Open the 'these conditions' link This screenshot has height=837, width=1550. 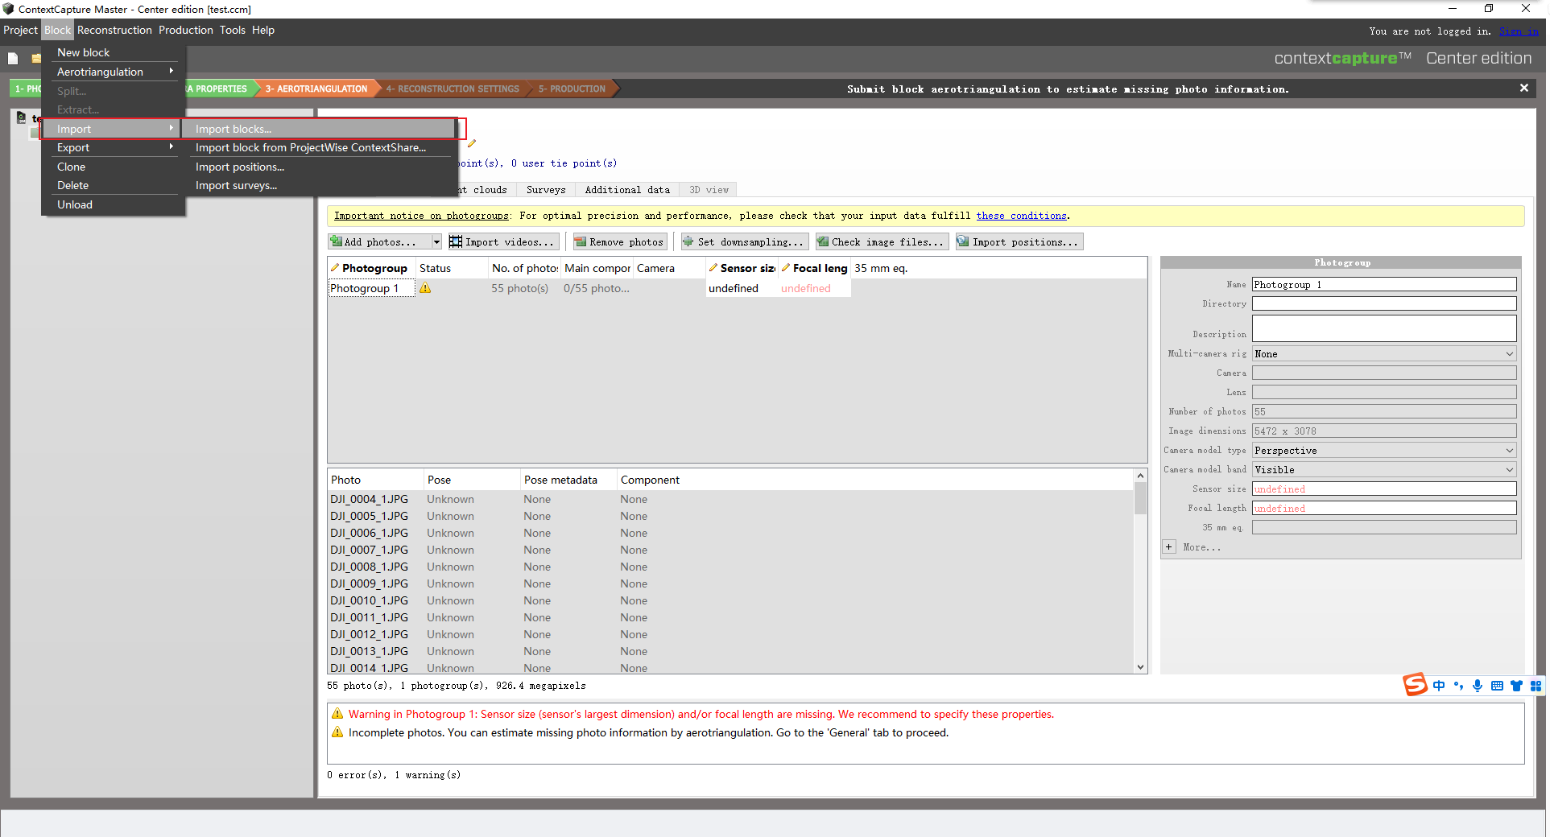click(1022, 216)
